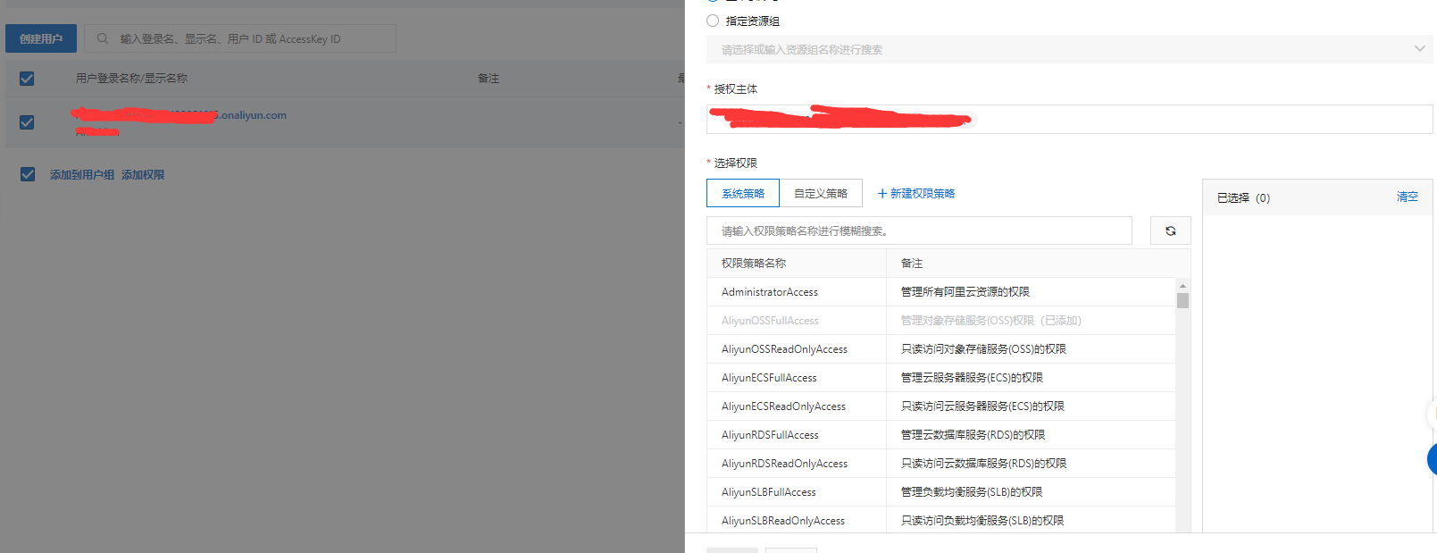The height and width of the screenshot is (553, 1437).
Task: Click 只读访问云服务器服务(ECS)的权限 description
Action: click(x=982, y=406)
